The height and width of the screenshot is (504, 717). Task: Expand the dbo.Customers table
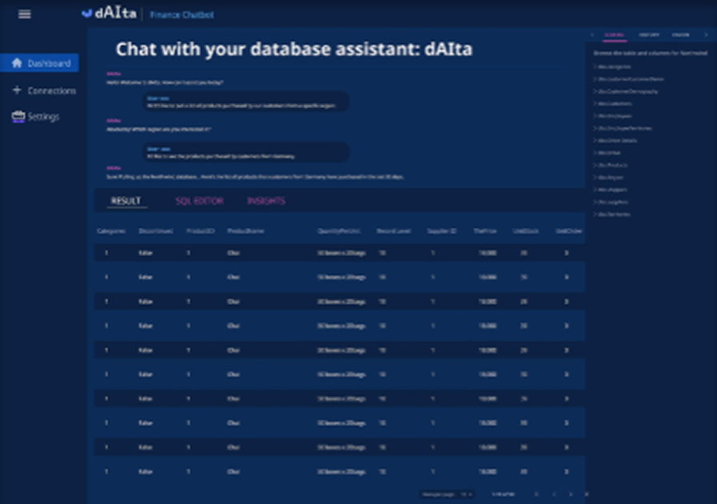pos(612,103)
